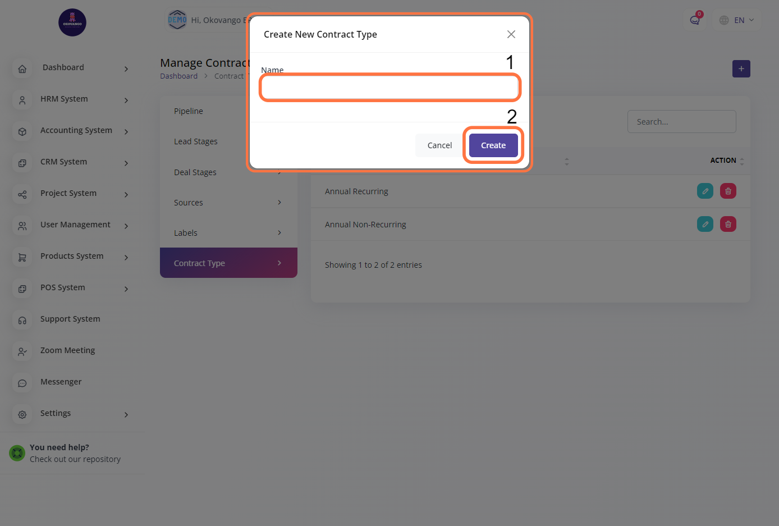
Task: Open the Sources setup tab
Action: point(189,203)
